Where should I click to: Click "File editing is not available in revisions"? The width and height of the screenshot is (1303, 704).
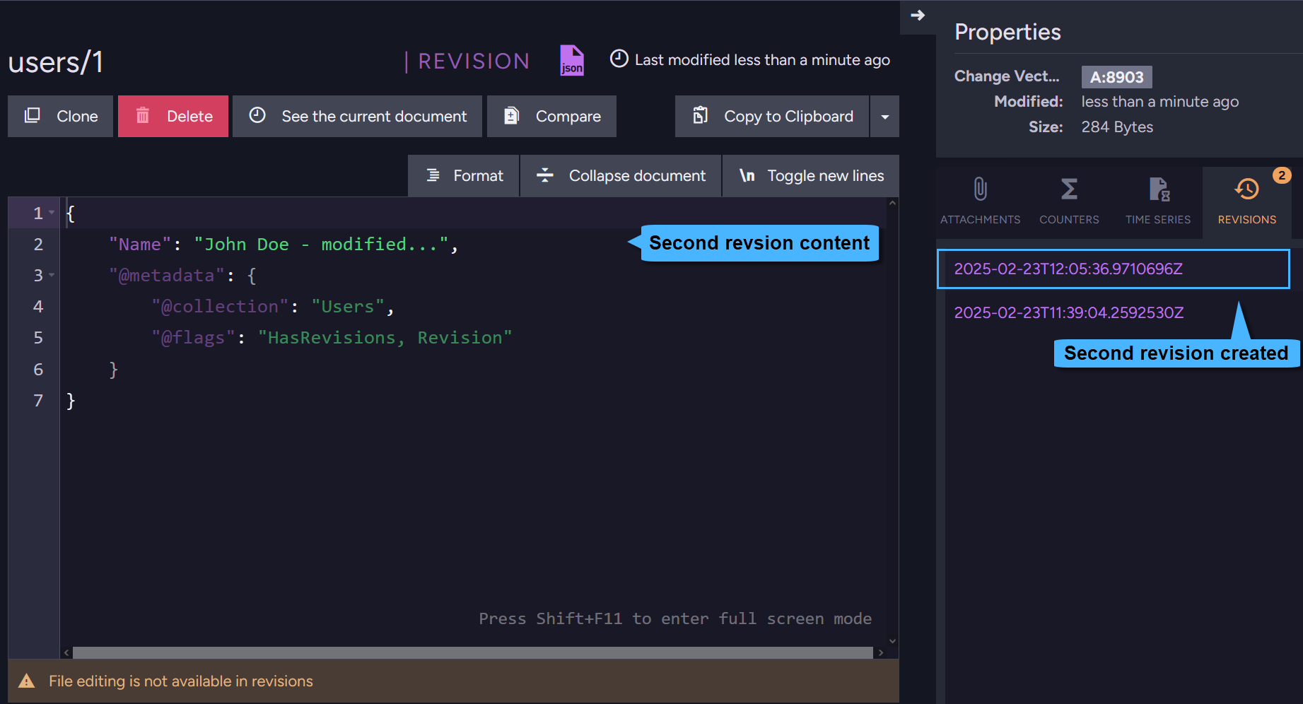tap(181, 681)
